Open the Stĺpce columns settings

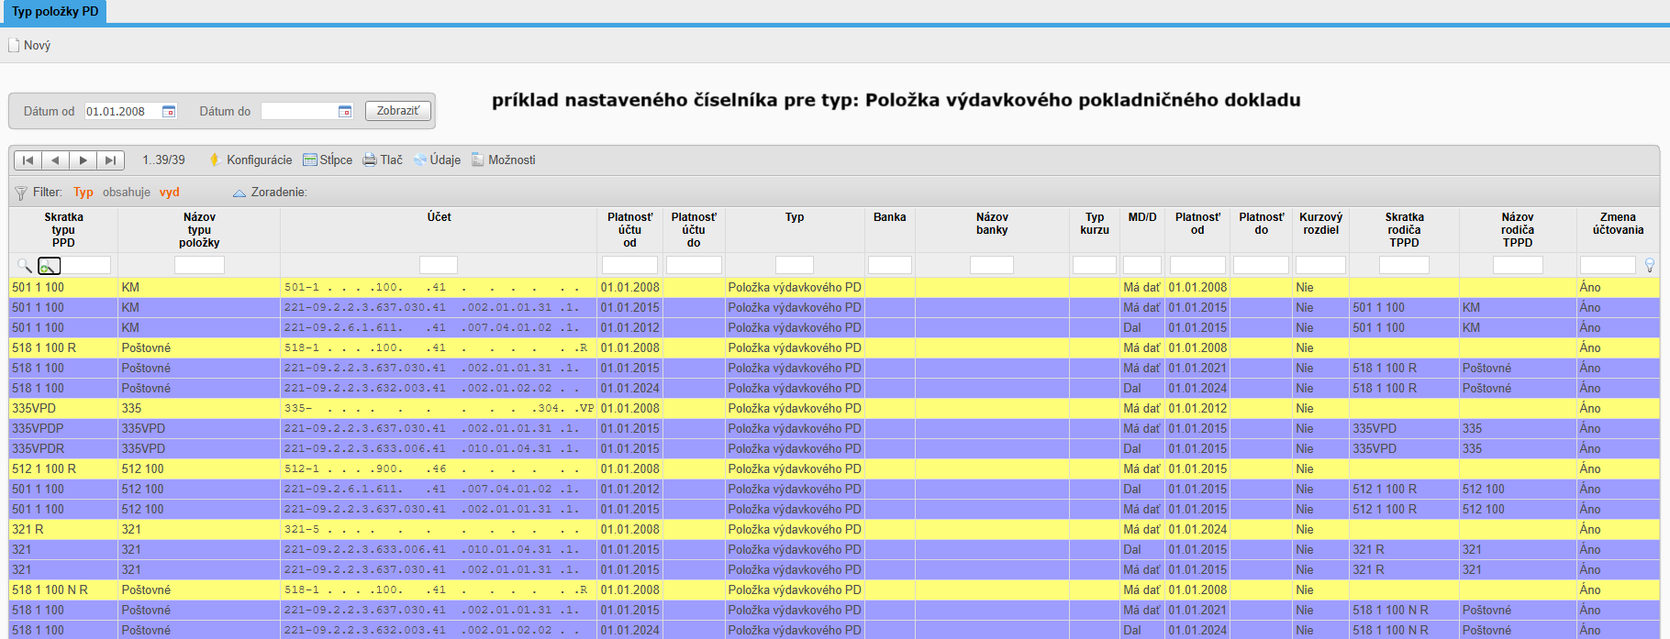[328, 160]
